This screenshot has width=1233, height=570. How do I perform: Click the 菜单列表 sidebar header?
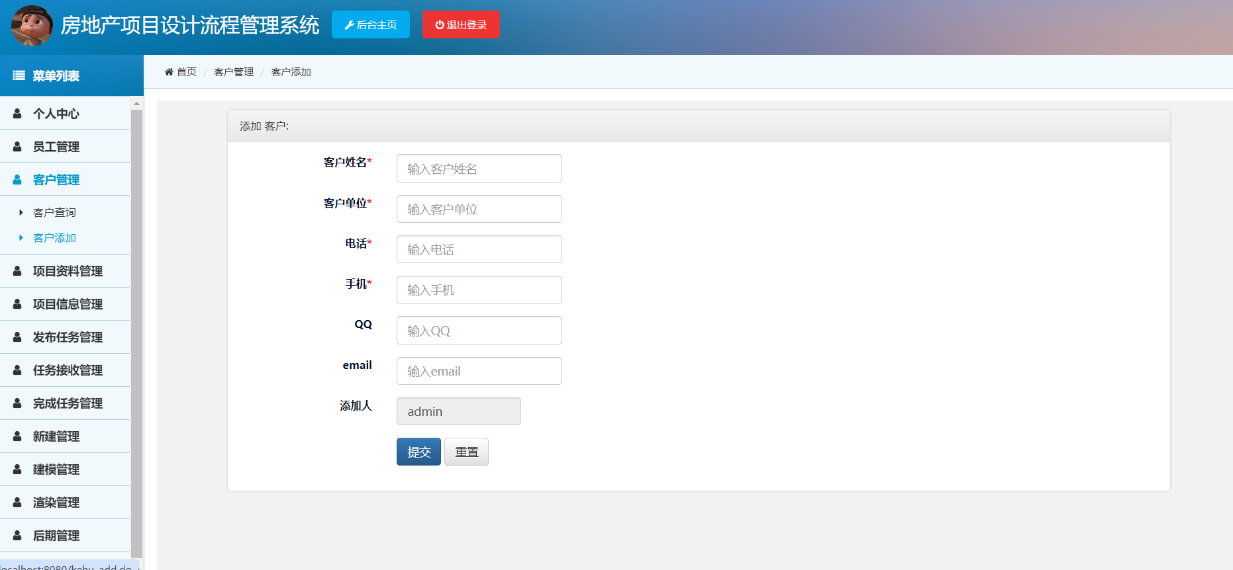coord(72,75)
